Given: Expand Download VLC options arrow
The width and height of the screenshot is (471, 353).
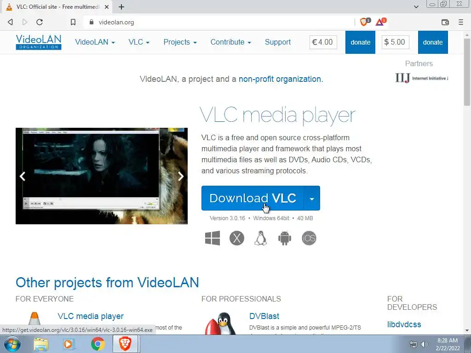Looking at the screenshot, I should pos(312,198).
